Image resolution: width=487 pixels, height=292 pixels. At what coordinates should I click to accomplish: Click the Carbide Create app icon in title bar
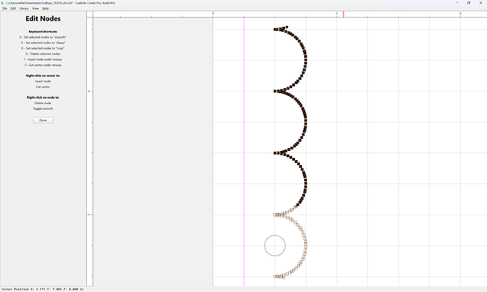tap(3, 3)
